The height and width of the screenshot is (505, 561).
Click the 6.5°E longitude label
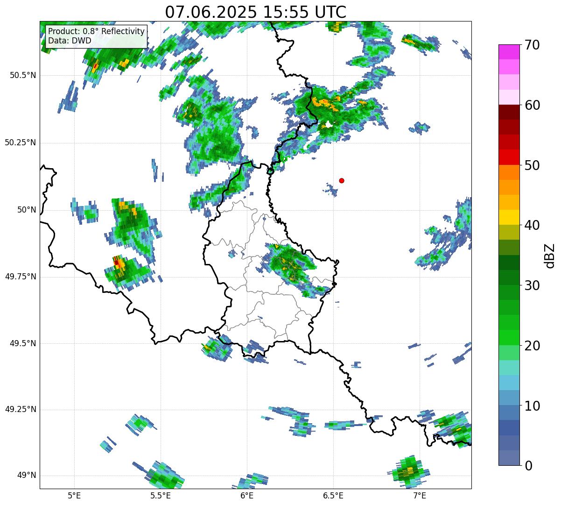333,495
